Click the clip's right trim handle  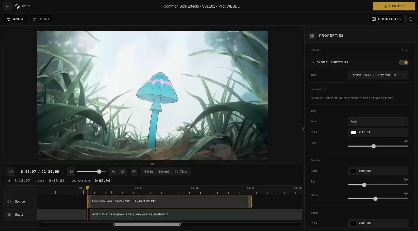pos(250,202)
